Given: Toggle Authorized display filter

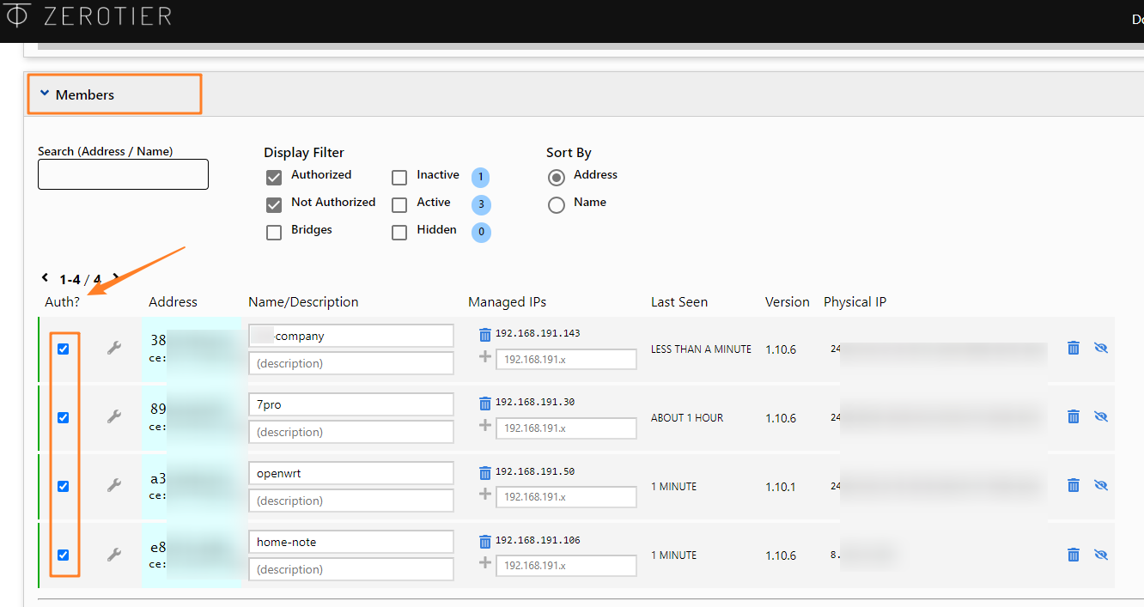Looking at the screenshot, I should pos(274,178).
